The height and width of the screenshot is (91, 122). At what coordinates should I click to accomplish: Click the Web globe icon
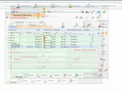pyautogui.click(x=44, y=67)
